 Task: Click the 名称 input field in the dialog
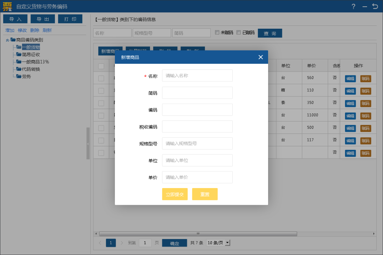click(197, 75)
